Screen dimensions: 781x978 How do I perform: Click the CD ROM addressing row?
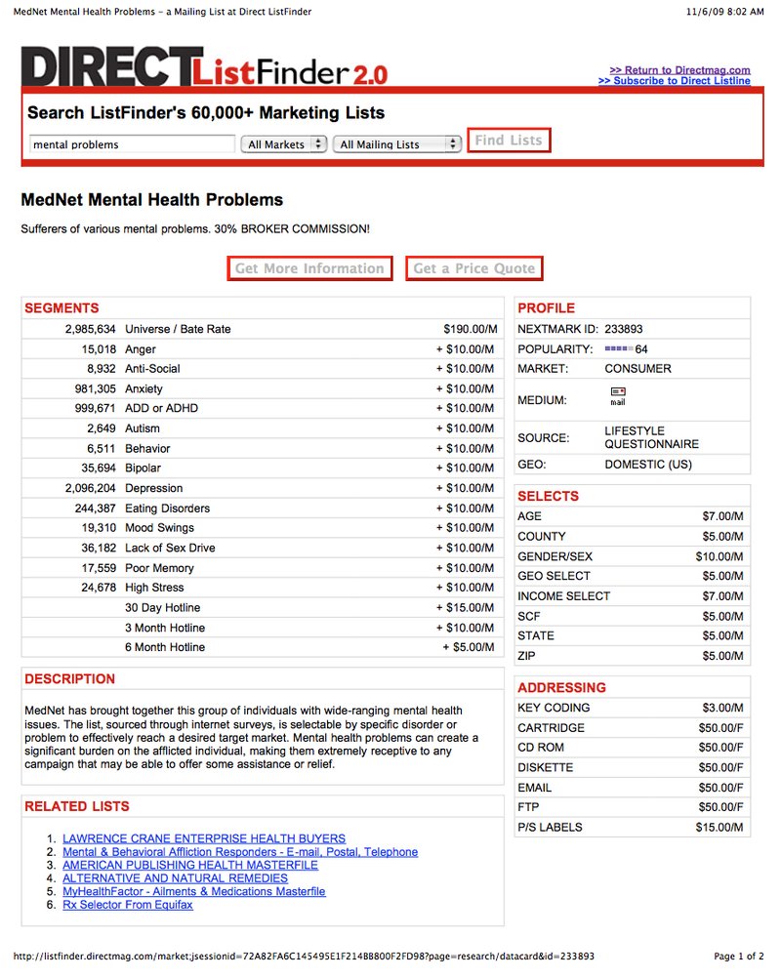[x=632, y=748]
